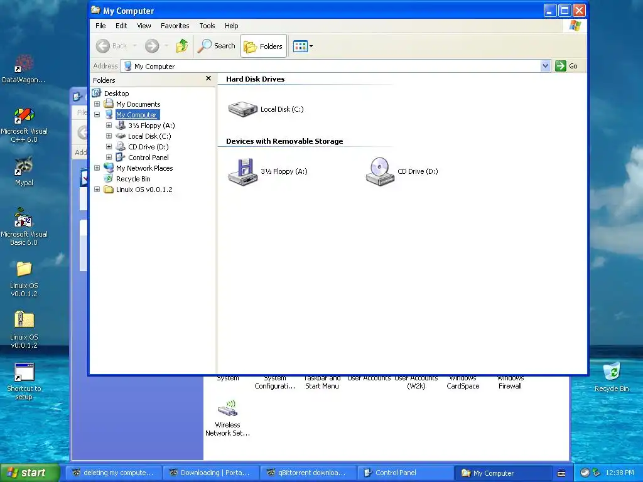
Task: Open the View menu
Action: pos(144,26)
